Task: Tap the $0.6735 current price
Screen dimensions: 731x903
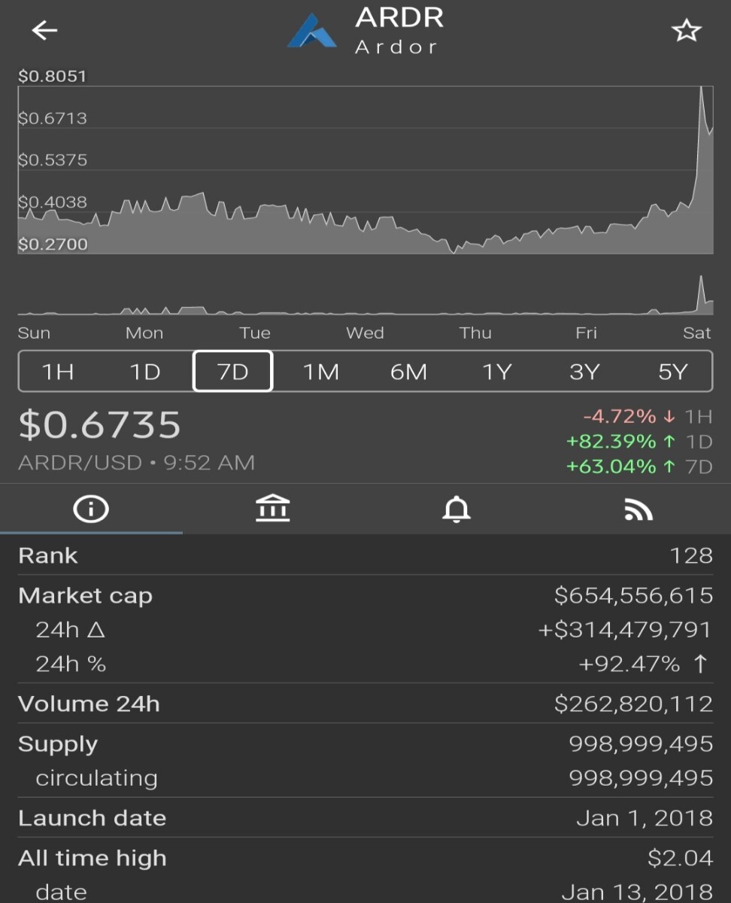Action: pos(99,425)
